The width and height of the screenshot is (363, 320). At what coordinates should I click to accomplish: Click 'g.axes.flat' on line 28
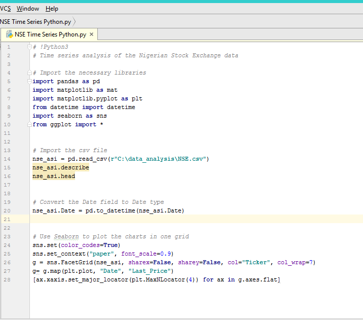pyautogui.click(x=258, y=280)
